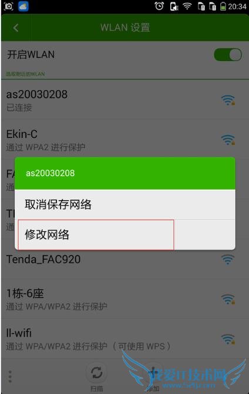
Task: Tap the screenshot notification icon
Action: pos(9,6)
